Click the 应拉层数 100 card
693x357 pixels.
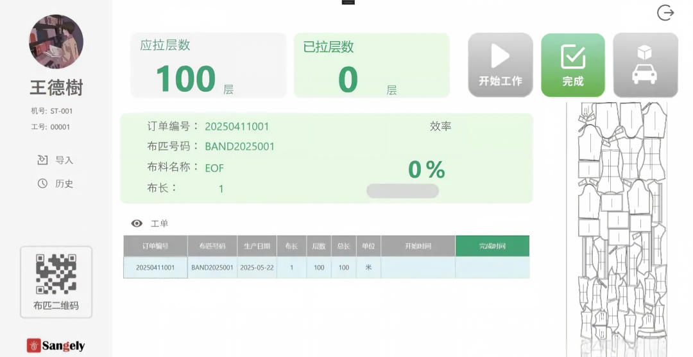tap(209, 65)
